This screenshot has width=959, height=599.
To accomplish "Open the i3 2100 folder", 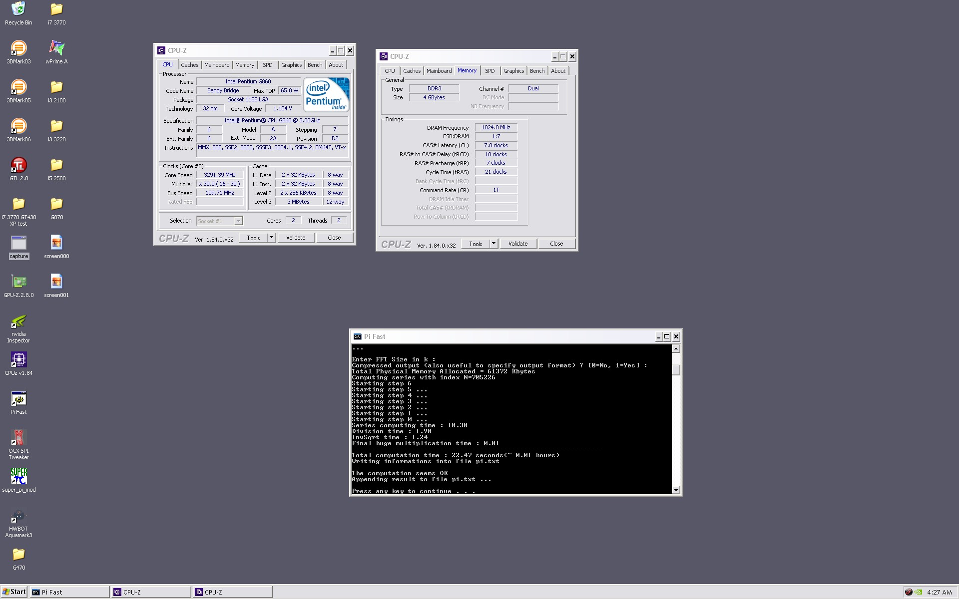I will pos(56,91).
